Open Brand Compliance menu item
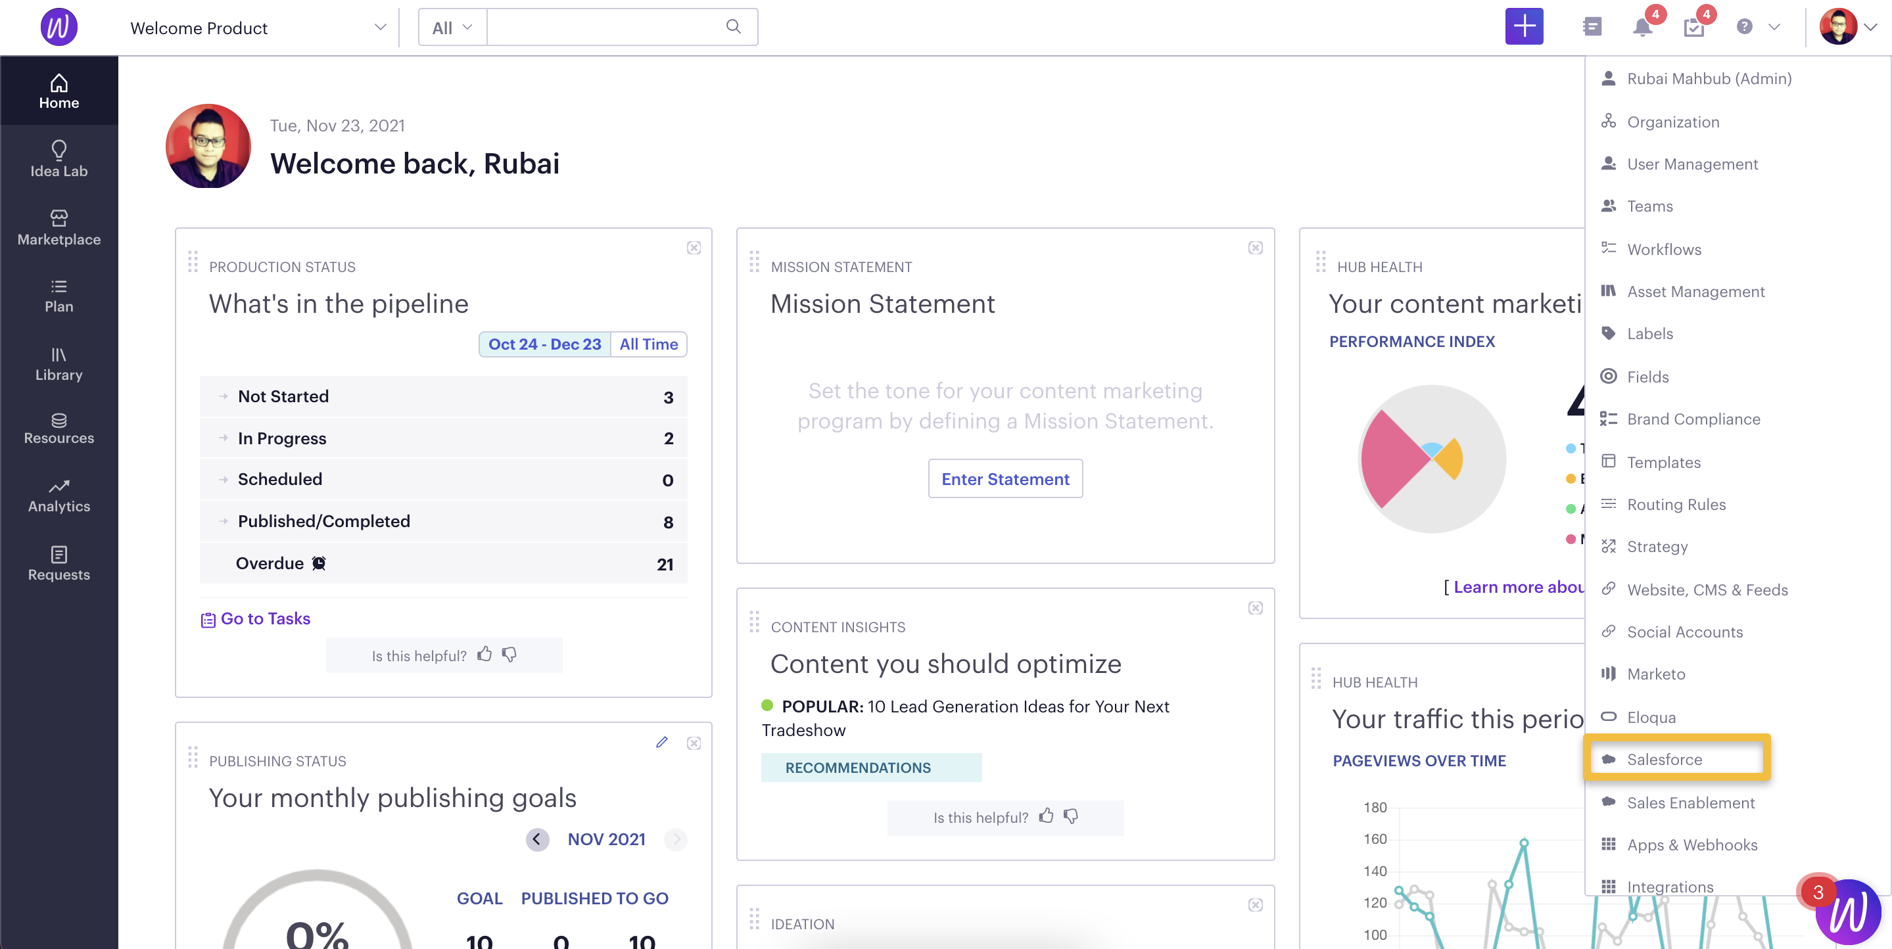This screenshot has height=949, width=1892. point(1693,419)
